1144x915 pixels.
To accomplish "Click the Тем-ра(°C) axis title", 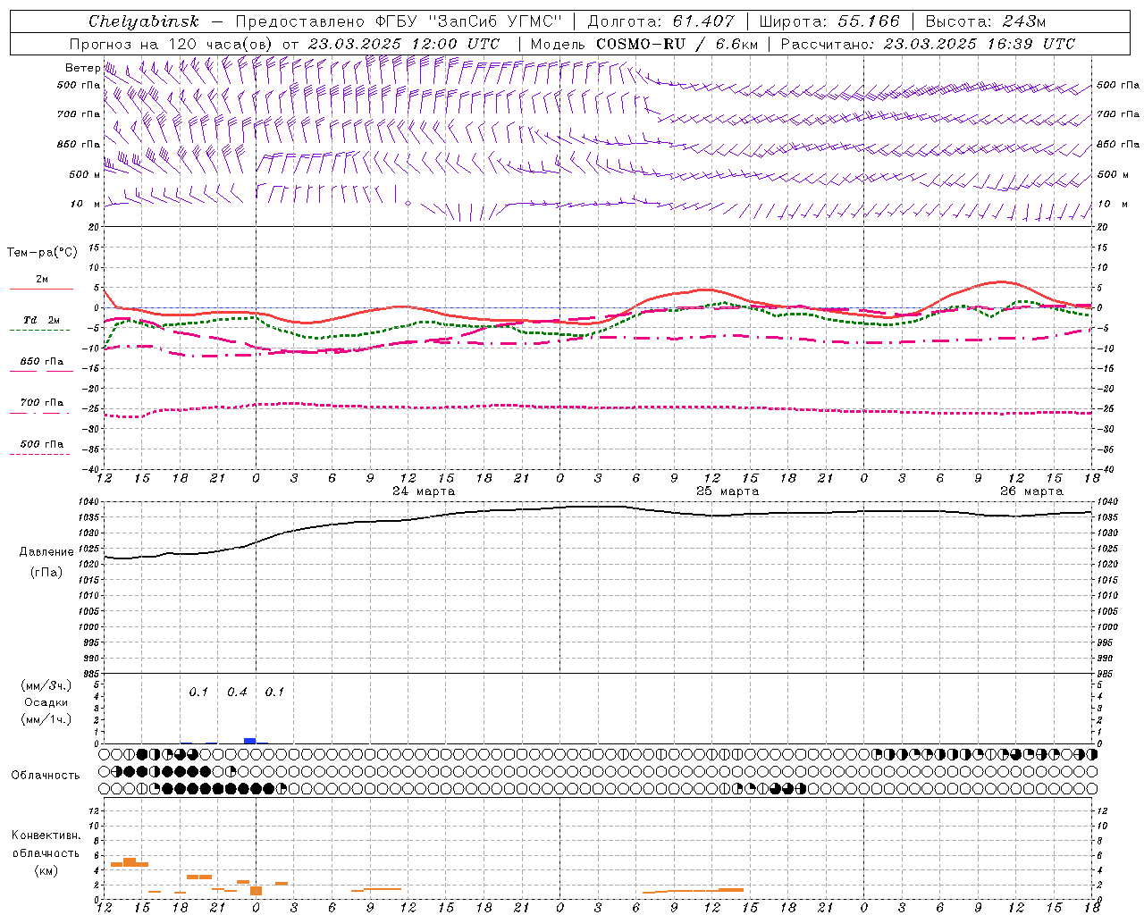I will pos(42,253).
